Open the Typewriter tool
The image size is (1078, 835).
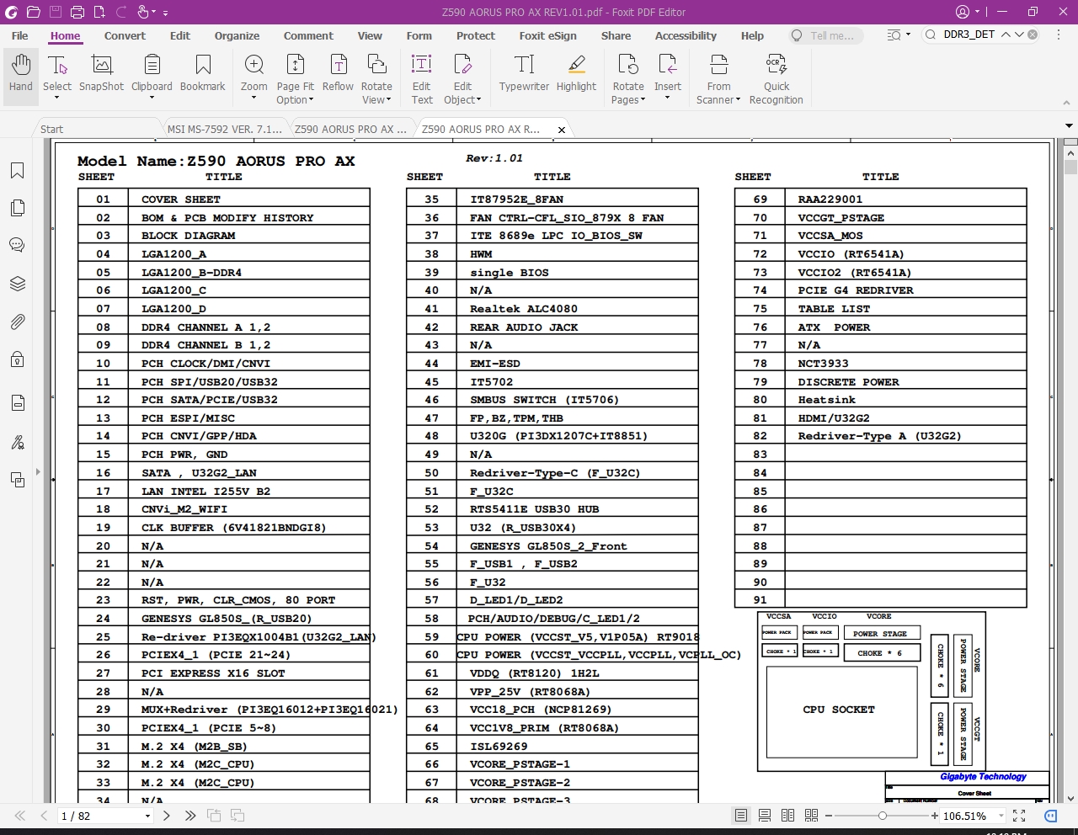(524, 74)
